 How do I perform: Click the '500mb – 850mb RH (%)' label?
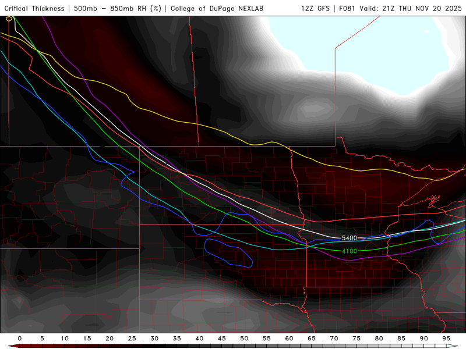(x=118, y=8)
